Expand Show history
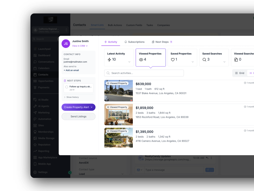 click(71, 97)
